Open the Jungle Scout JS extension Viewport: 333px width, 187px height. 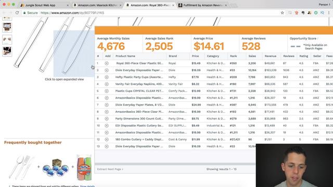pos(310,12)
